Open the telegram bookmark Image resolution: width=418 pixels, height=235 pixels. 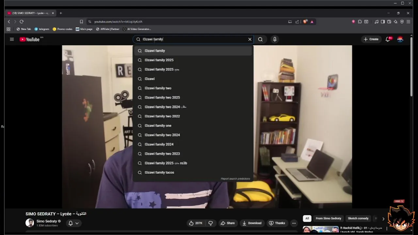[42, 29]
